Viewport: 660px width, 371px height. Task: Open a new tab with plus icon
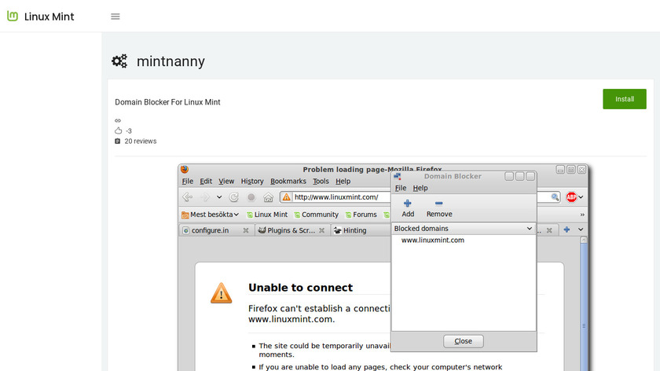click(x=566, y=230)
